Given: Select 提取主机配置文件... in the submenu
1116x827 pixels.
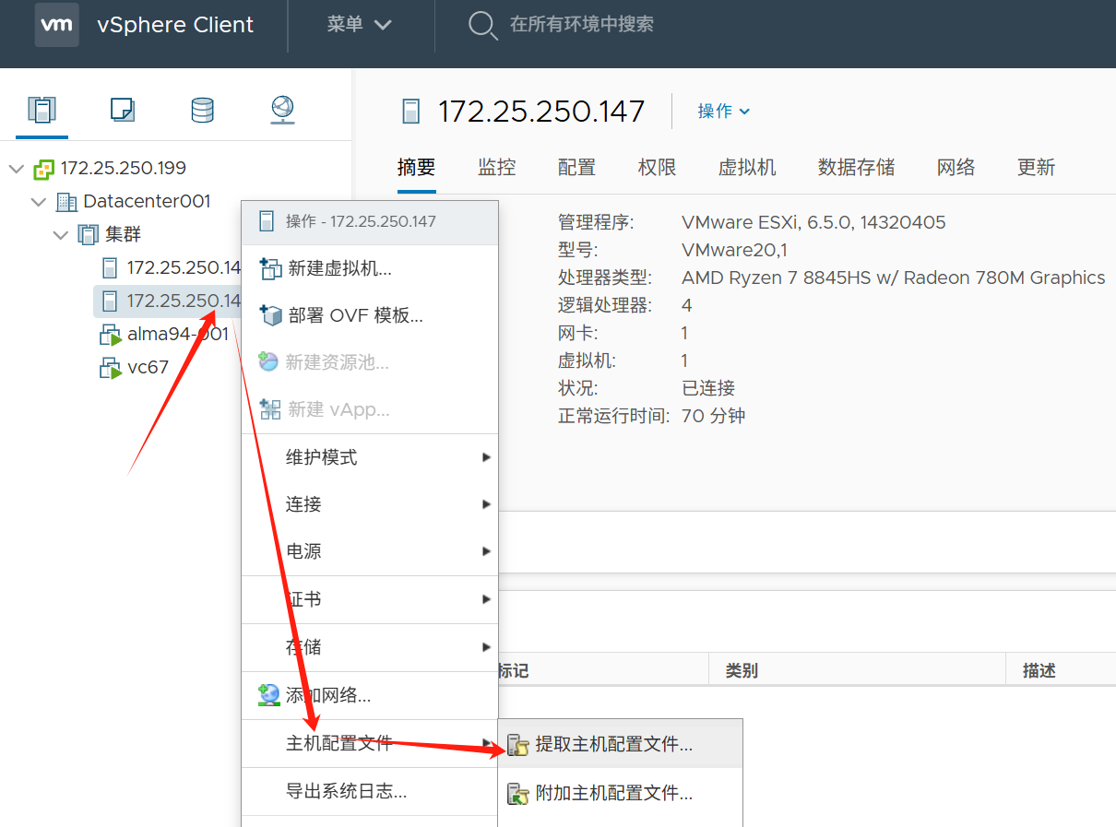Looking at the screenshot, I should pyautogui.click(x=620, y=745).
